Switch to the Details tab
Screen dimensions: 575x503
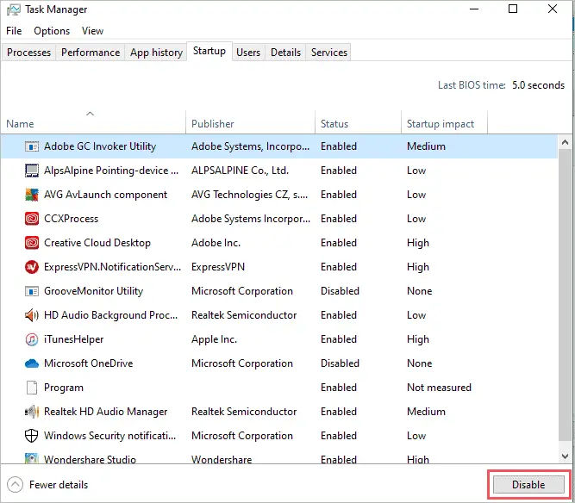285,53
